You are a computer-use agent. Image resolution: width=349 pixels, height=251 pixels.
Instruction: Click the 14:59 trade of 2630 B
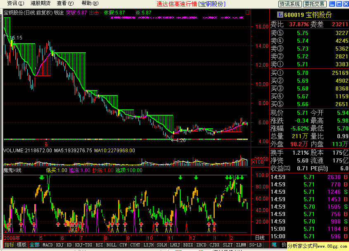tap(309, 177)
